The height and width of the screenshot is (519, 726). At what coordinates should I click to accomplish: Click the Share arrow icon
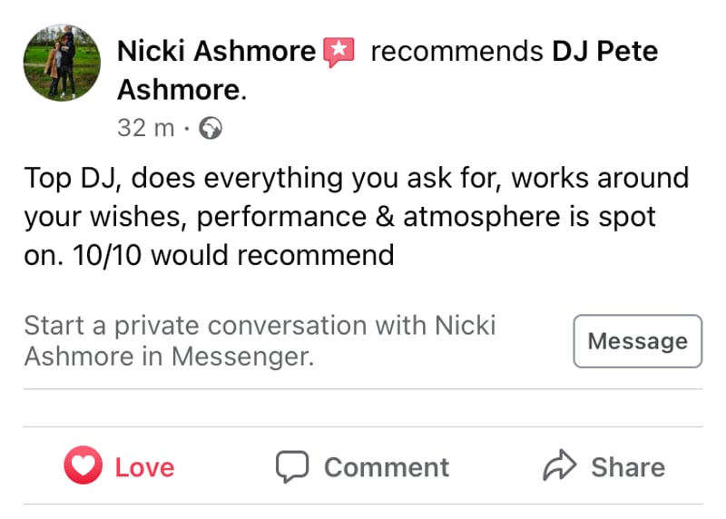point(559,467)
